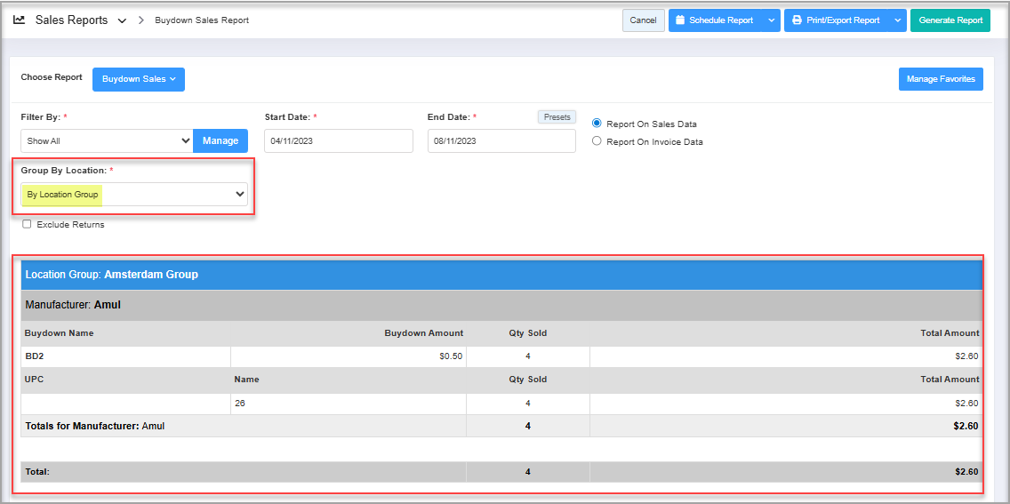This screenshot has height=504, width=1010.
Task: Click the Manage button beside Filter By
Action: pos(220,140)
